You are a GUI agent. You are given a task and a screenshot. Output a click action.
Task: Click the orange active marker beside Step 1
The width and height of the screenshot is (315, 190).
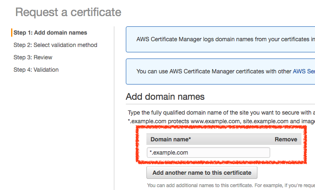click(12, 33)
